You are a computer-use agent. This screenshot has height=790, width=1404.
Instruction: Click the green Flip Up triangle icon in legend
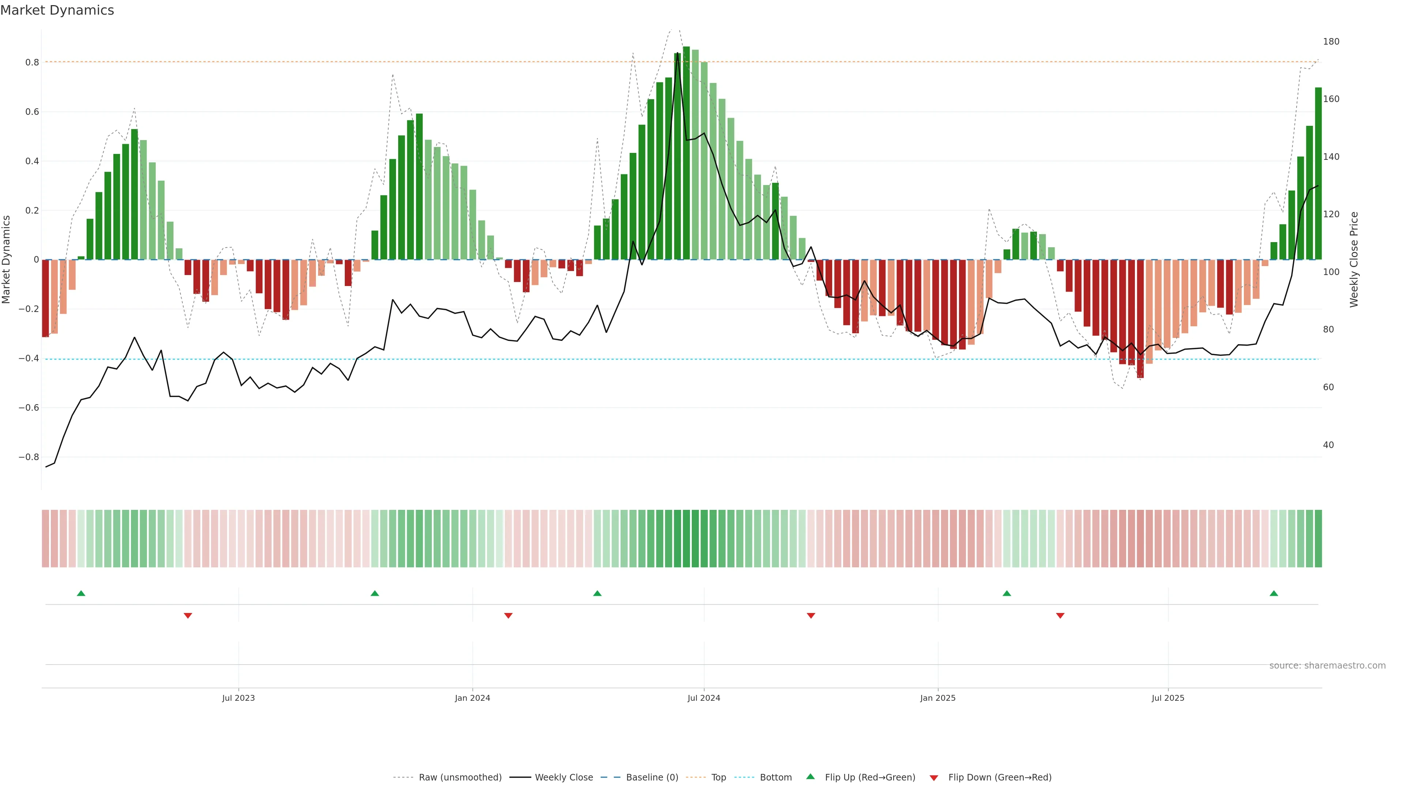coord(811,777)
